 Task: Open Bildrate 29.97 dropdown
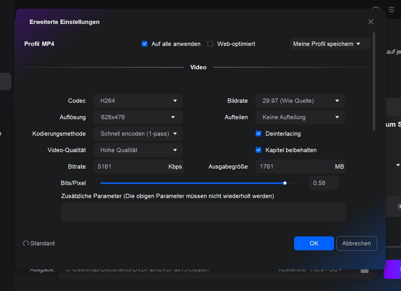pyautogui.click(x=300, y=101)
